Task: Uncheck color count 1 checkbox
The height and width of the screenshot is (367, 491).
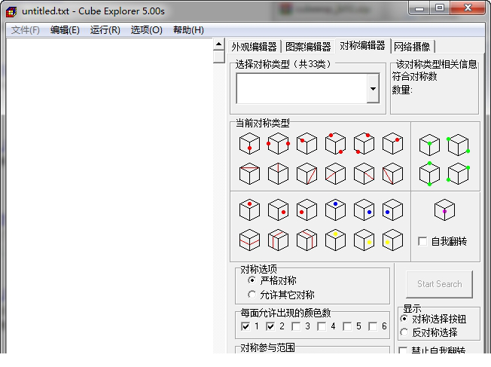Action: pyautogui.click(x=245, y=326)
